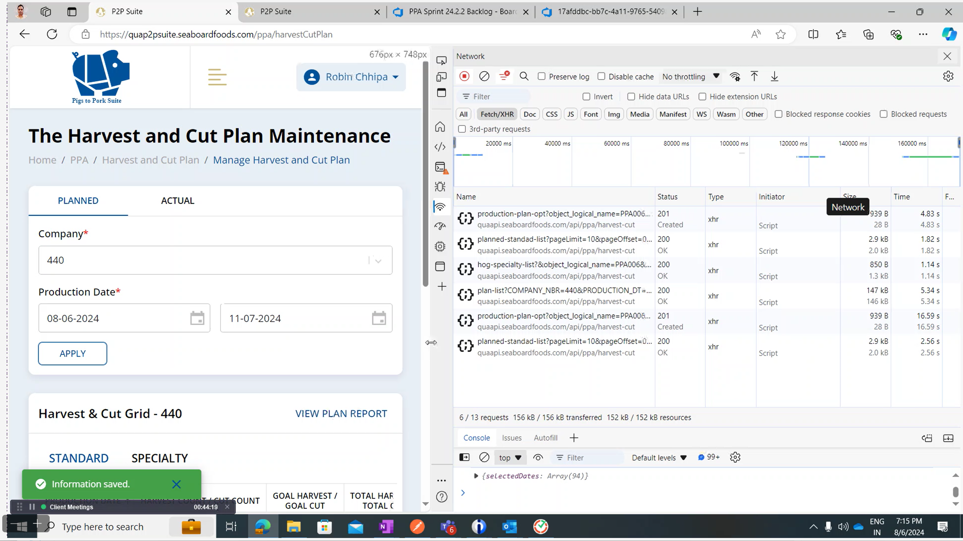Screen dimensions: 963x541
Task: Open the Elements panel icon in sidebar
Action: (x=440, y=147)
